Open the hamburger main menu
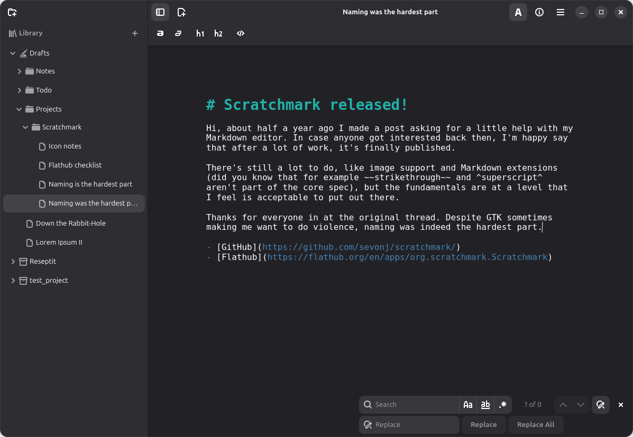This screenshot has height=437, width=633. 561,12
